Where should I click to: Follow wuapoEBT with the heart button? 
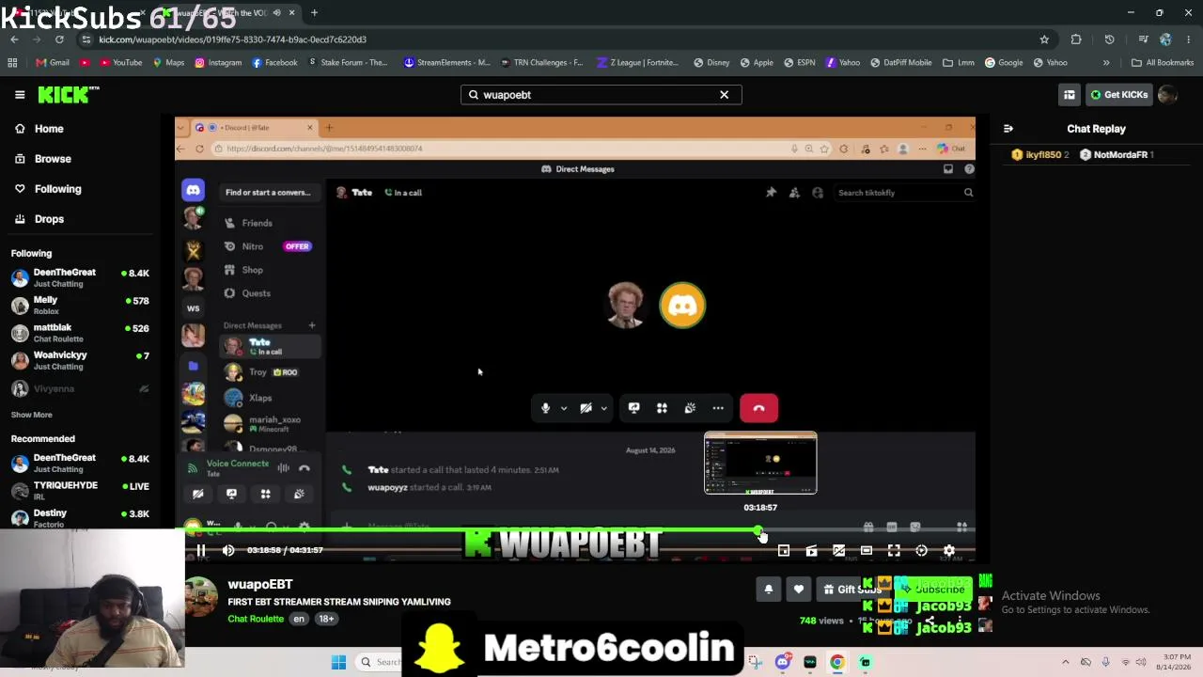[x=798, y=590]
